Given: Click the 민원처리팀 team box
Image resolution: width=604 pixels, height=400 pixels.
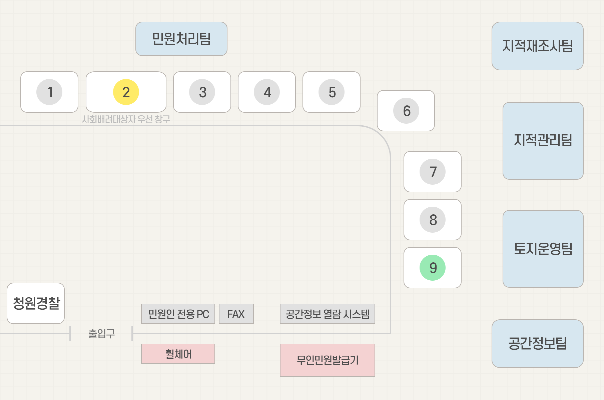Looking at the screenshot, I should [x=181, y=39].
